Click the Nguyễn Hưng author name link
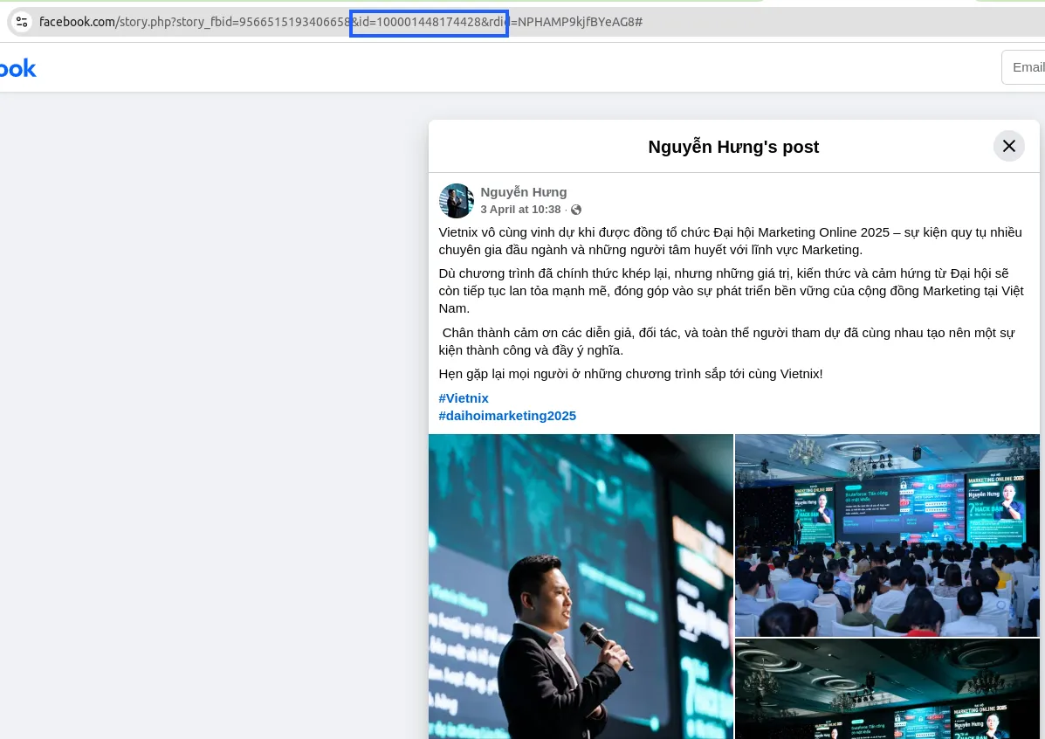Image resolution: width=1045 pixels, height=739 pixels. [x=524, y=191]
